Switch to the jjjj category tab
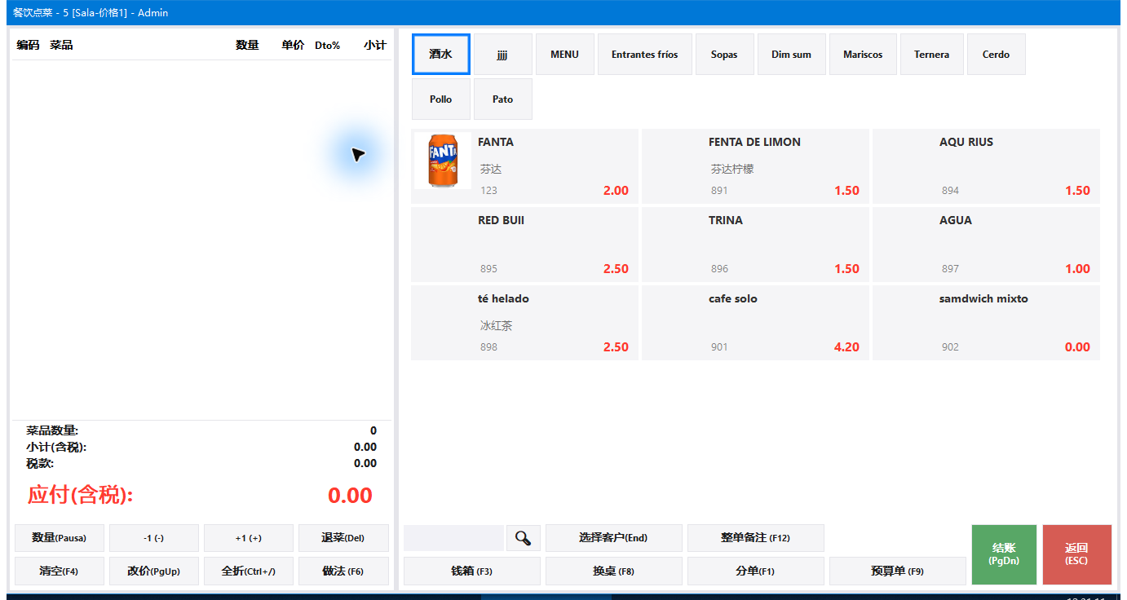1127x600 pixels. 503,55
